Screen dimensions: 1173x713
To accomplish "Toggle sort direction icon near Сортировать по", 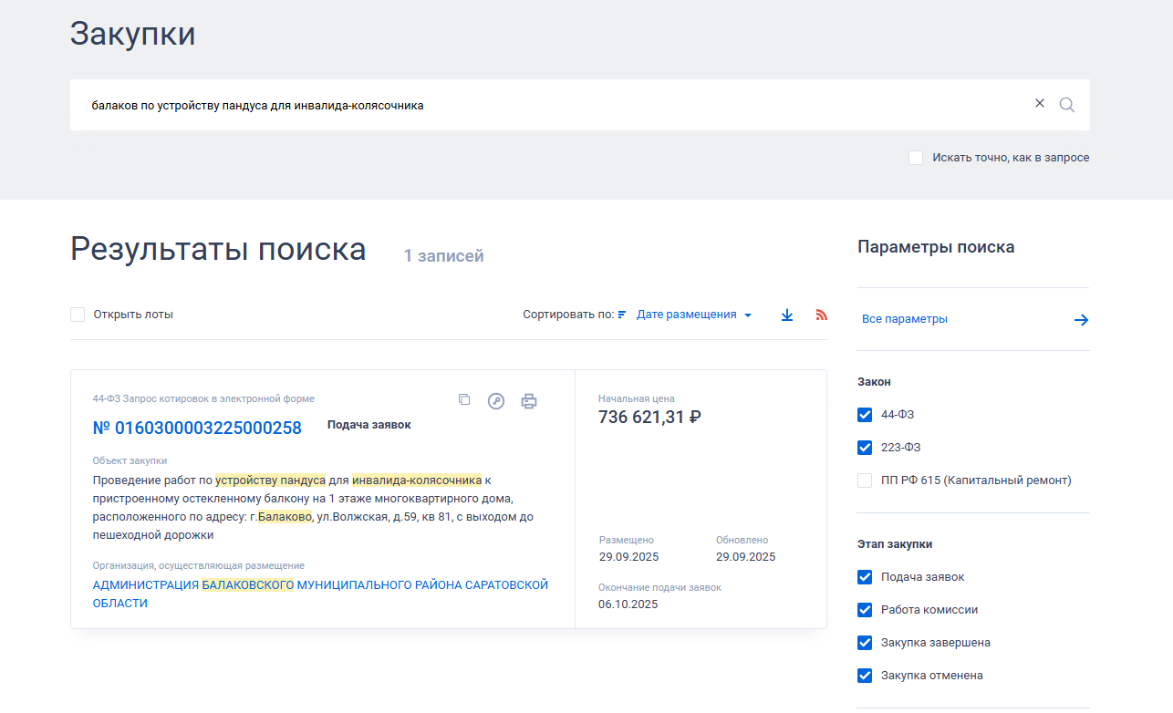I will [622, 315].
